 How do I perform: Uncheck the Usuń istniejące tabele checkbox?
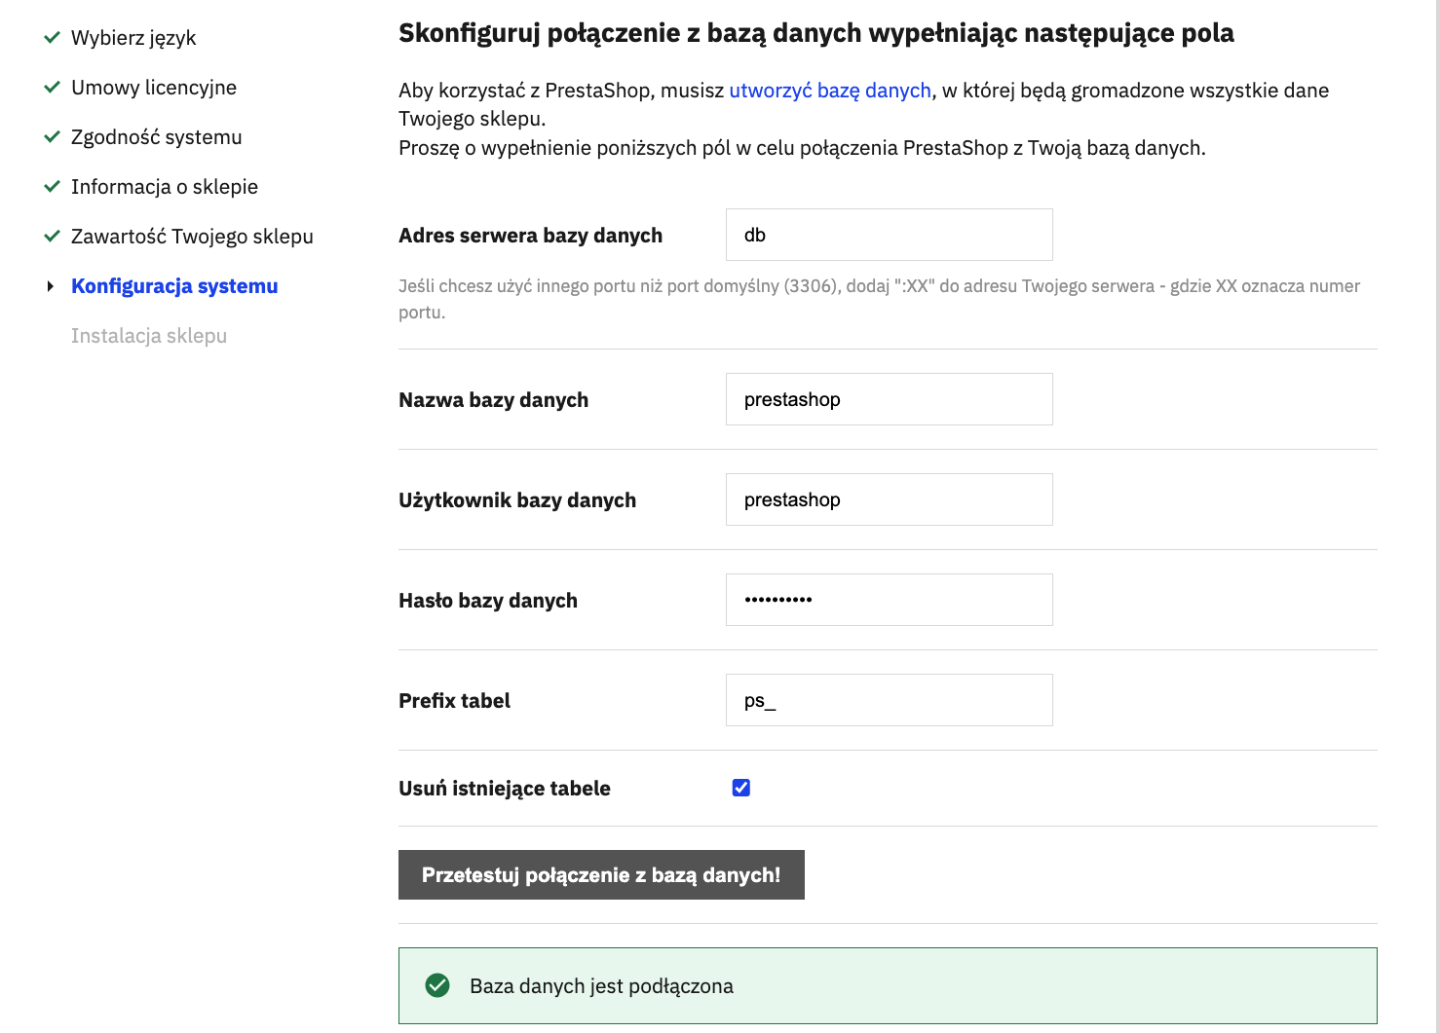pyautogui.click(x=741, y=788)
